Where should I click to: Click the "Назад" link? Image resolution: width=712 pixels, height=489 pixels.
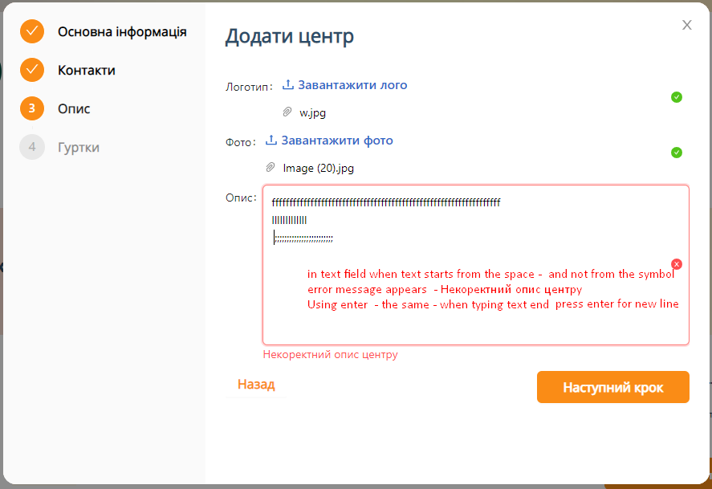click(256, 385)
